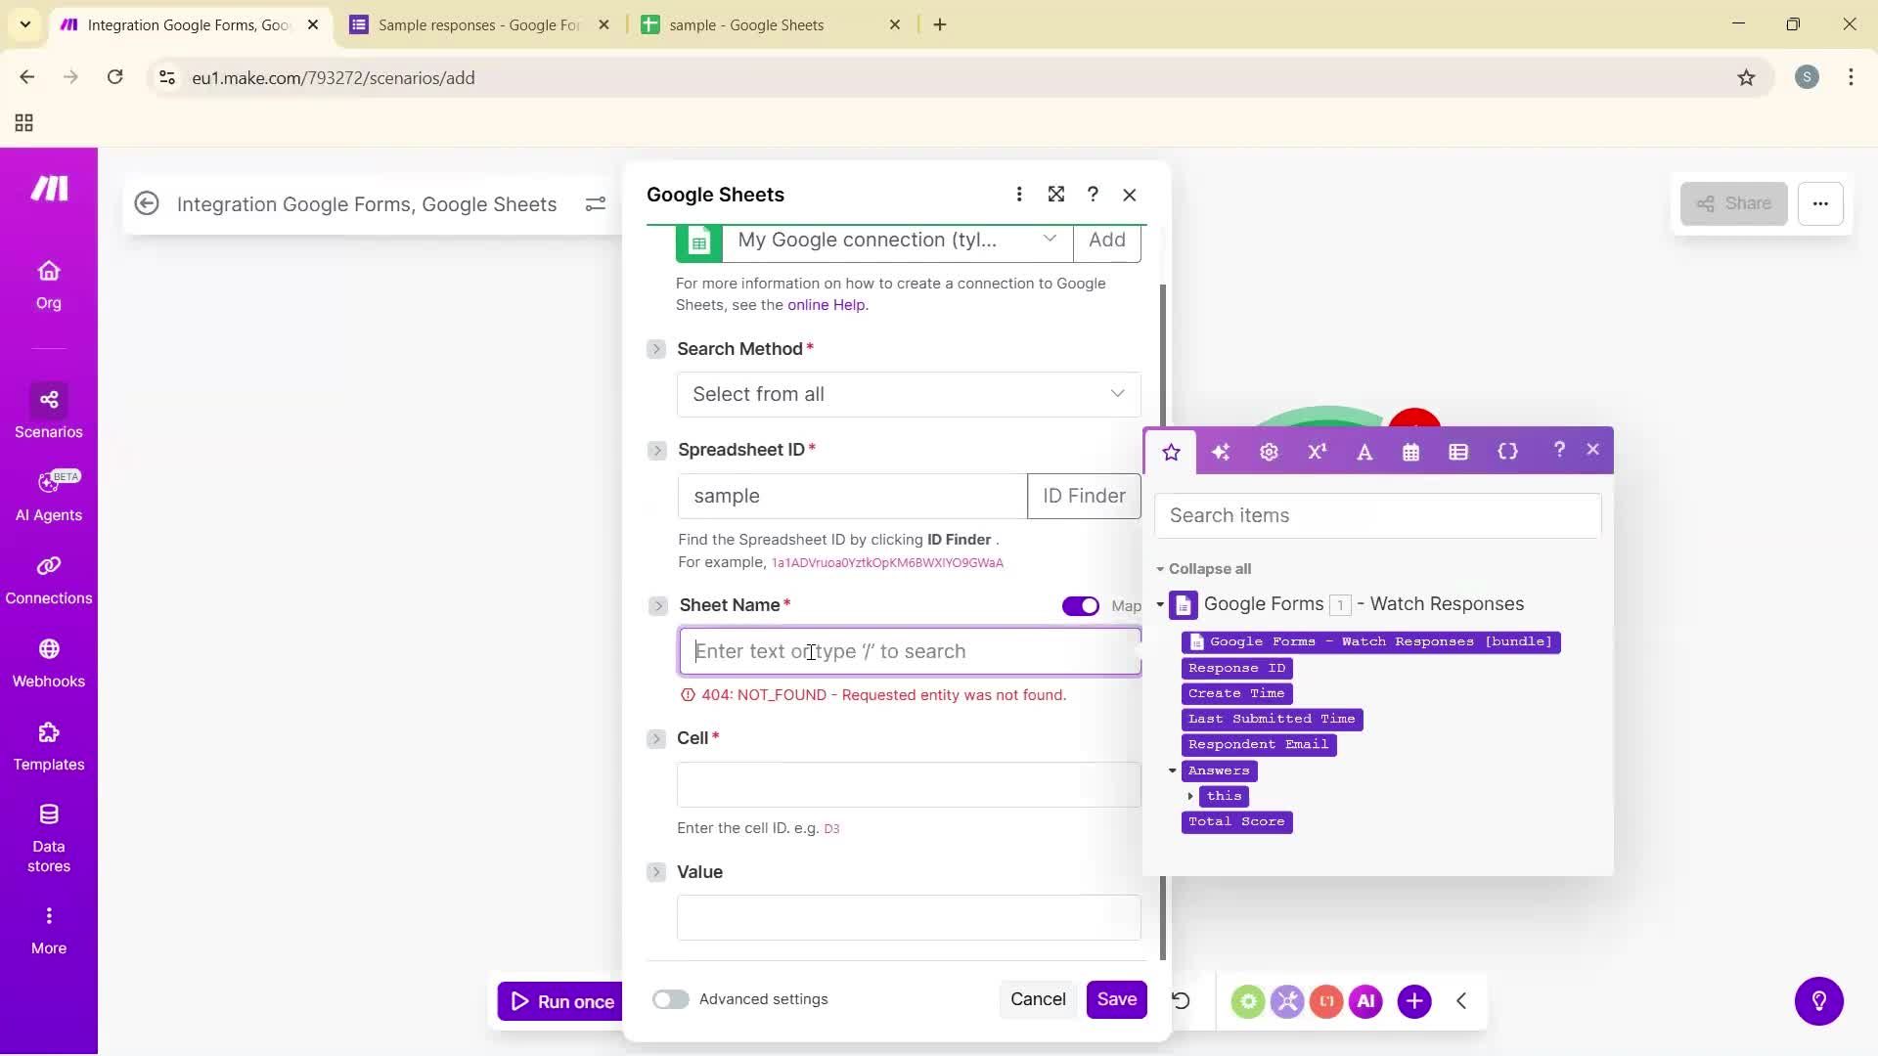
Task: Add a new module with the plus button
Action: click(1414, 1000)
